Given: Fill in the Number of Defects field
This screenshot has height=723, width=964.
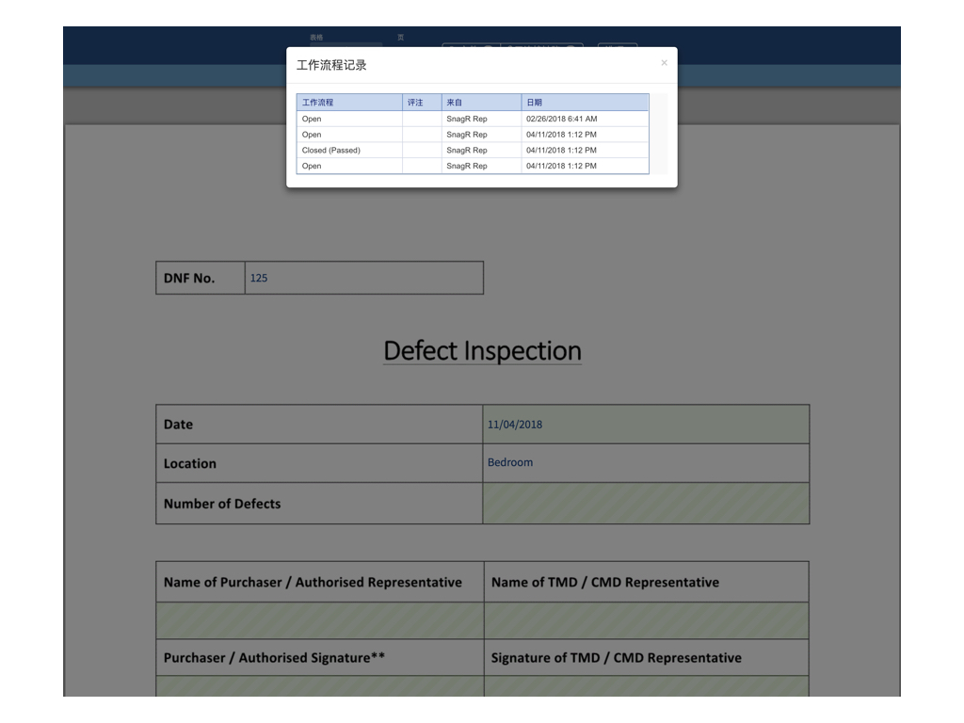Looking at the screenshot, I should (646, 504).
